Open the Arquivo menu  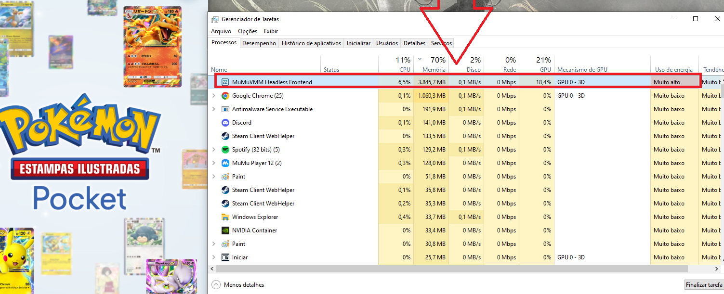(x=221, y=31)
